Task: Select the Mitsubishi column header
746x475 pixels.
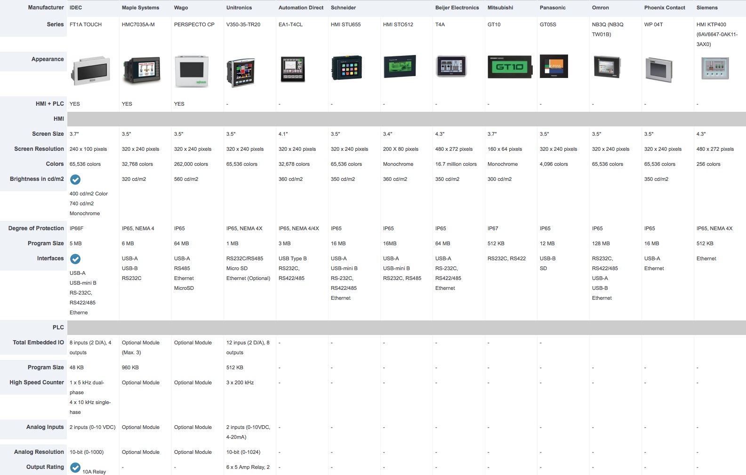Action: 500,8
